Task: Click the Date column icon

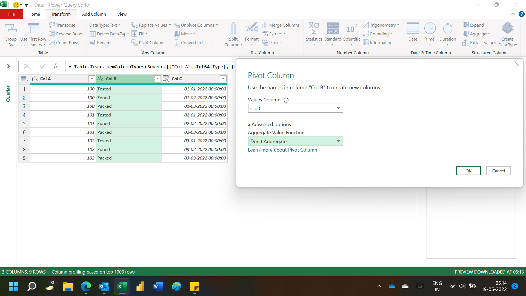Action: (x=413, y=29)
